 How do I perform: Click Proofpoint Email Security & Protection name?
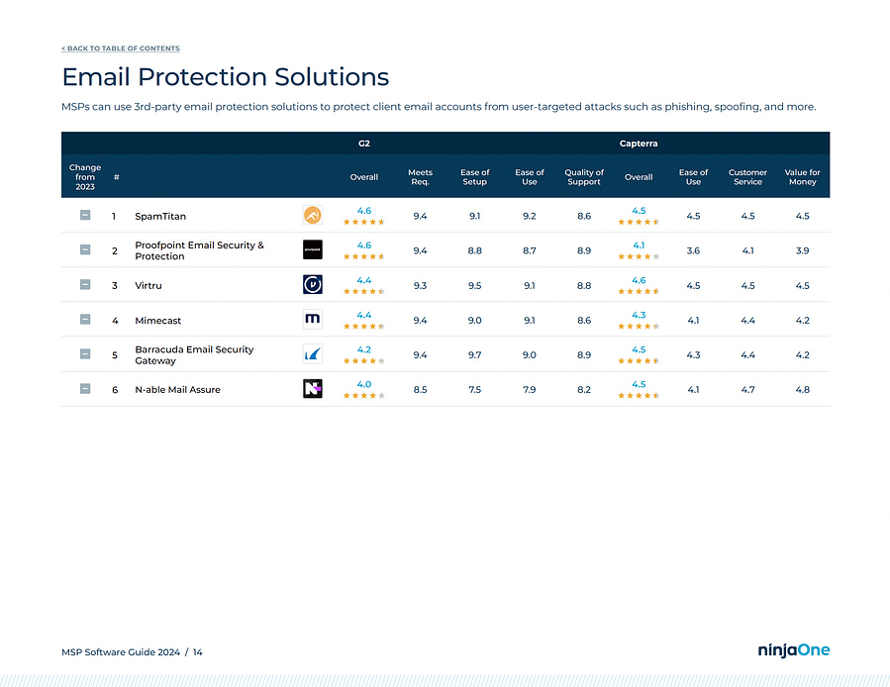click(199, 250)
